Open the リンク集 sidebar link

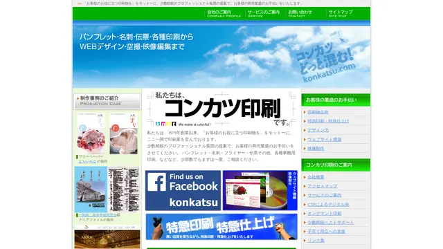[316, 241]
